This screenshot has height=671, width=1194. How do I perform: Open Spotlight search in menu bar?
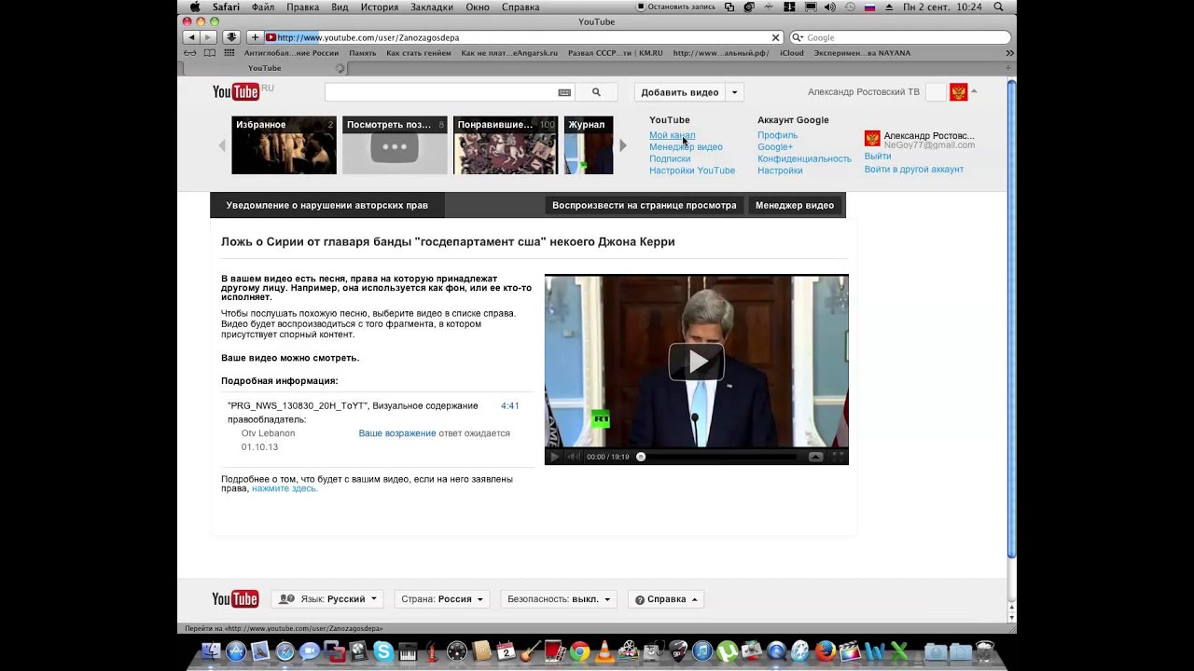coord(998,7)
